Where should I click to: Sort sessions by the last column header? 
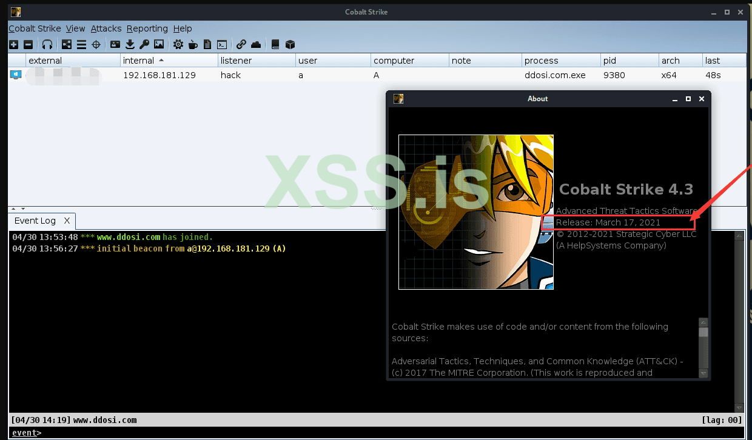713,61
